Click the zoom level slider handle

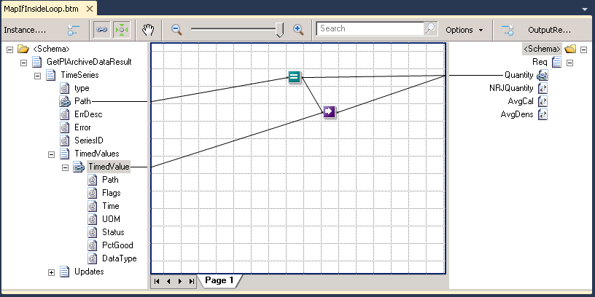tap(281, 30)
